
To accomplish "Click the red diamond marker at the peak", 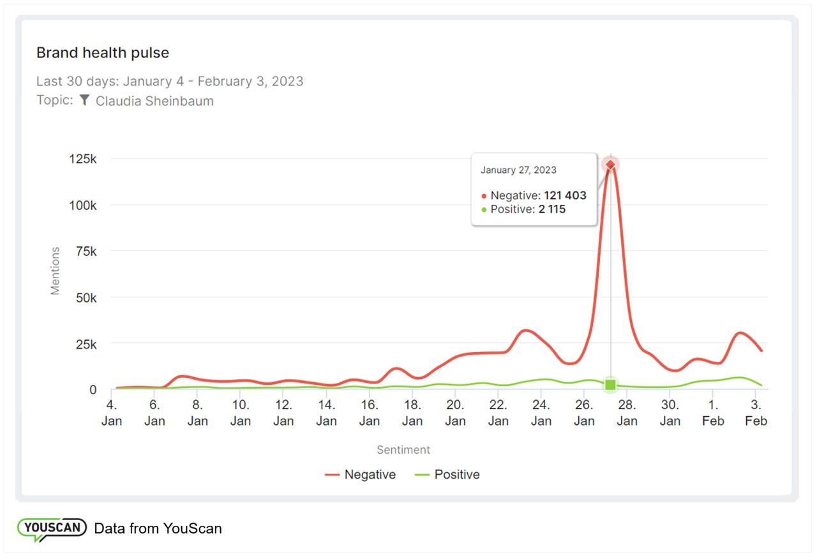I will (x=611, y=165).
